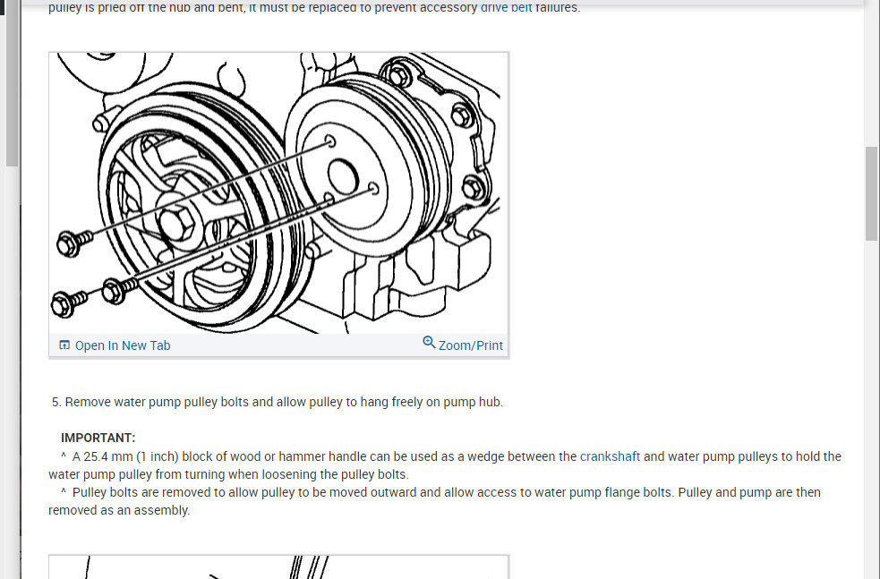Click the crankshaft hyperlink
Image resolution: width=880 pixels, height=579 pixels.
(x=610, y=456)
